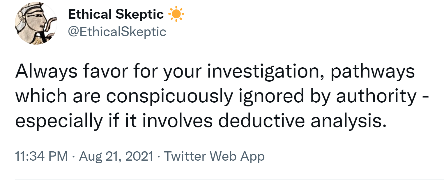Click the sun emoji beside the name
Screen dimensions: 444x193
(176, 15)
